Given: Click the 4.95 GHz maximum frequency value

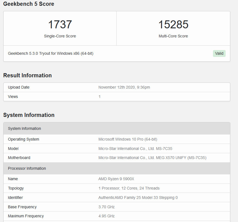Looking at the screenshot, I should click(106, 216).
